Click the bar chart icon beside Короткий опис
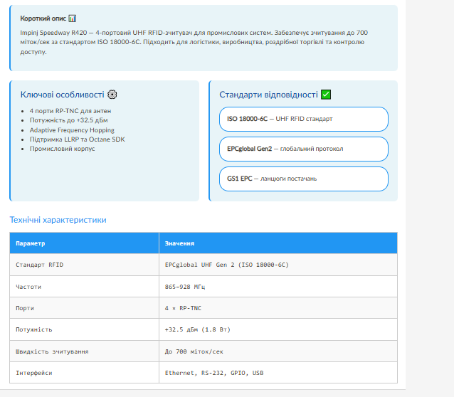 pyautogui.click(x=72, y=18)
